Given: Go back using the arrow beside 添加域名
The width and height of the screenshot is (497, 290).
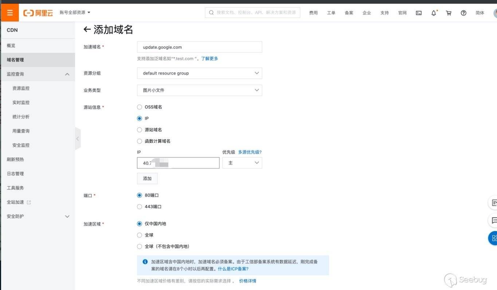Looking at the screenshot, I should coord(87,30).
